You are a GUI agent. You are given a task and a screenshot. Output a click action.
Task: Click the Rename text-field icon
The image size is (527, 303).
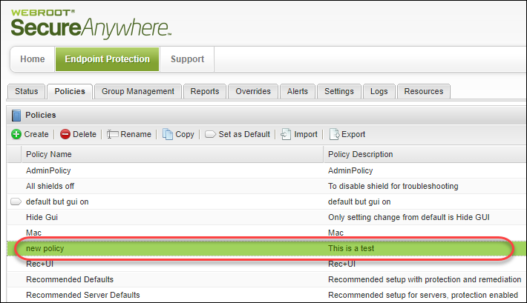(x=112, y=134)
